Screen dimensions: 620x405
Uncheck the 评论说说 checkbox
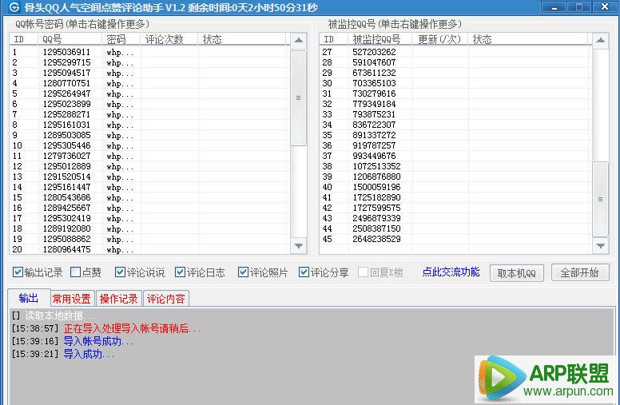click(120, 272)
